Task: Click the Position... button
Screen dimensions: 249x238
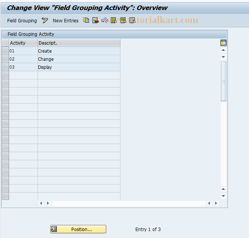Action: pos(78,229)
